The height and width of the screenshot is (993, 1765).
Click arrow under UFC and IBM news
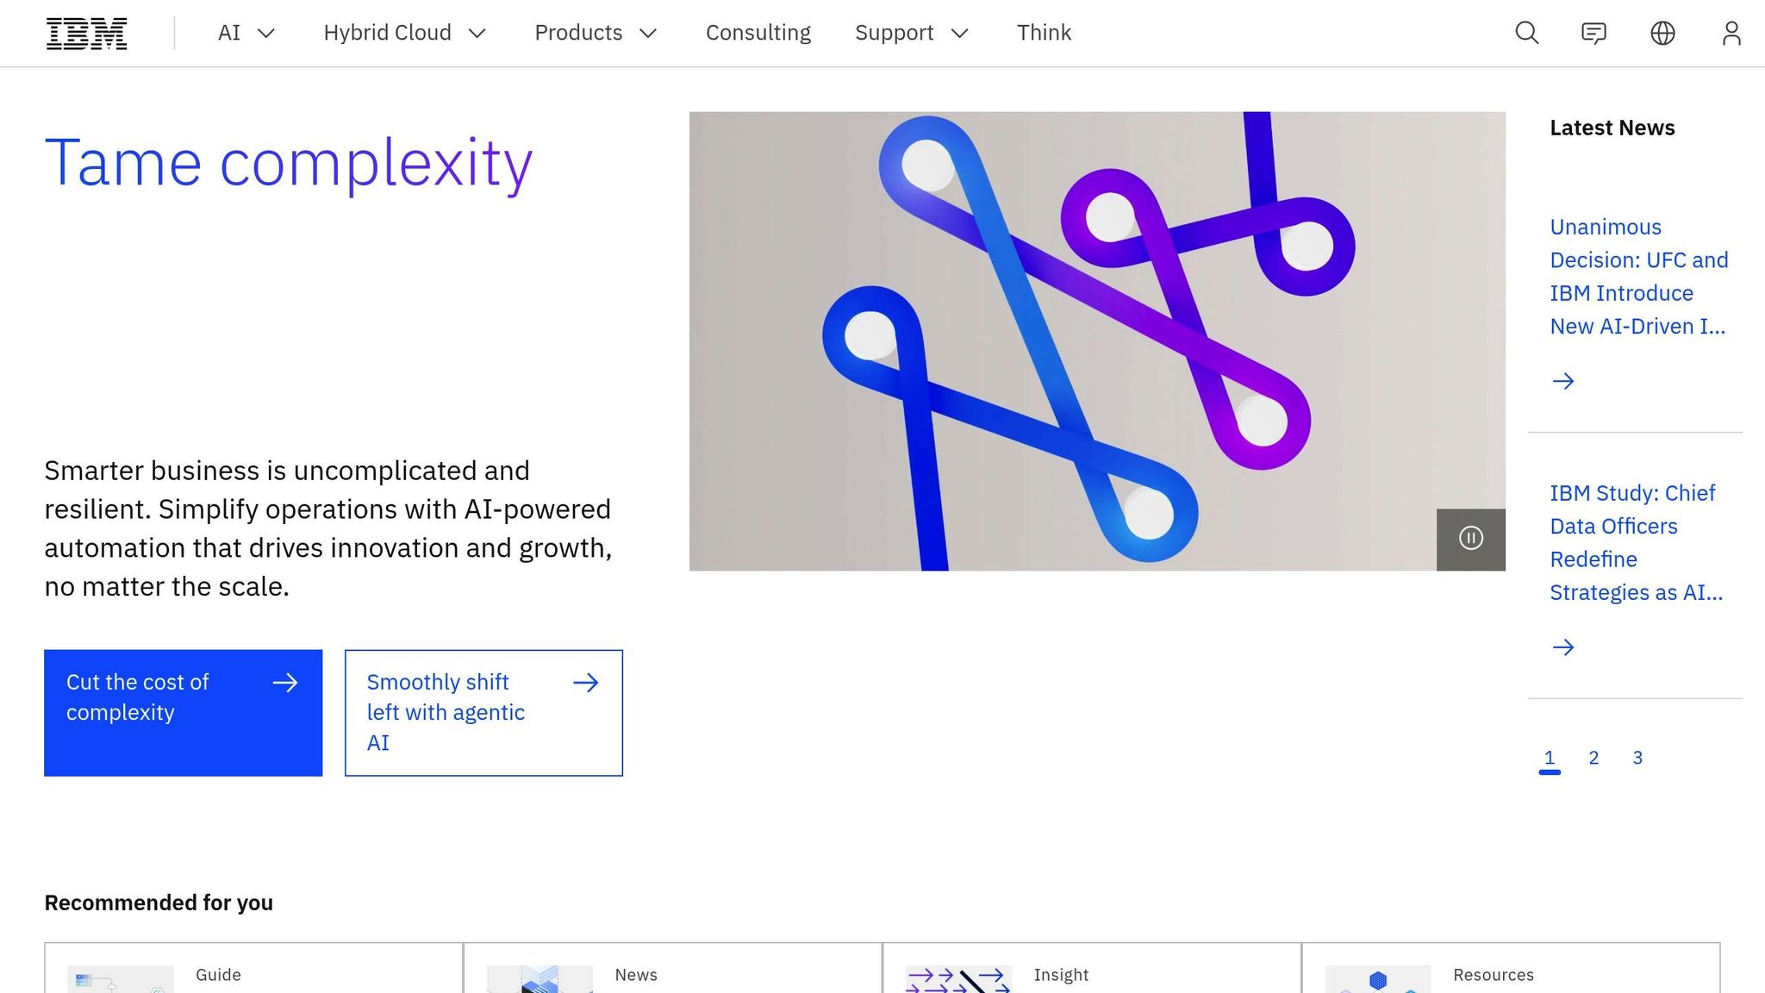point(1562,381)
